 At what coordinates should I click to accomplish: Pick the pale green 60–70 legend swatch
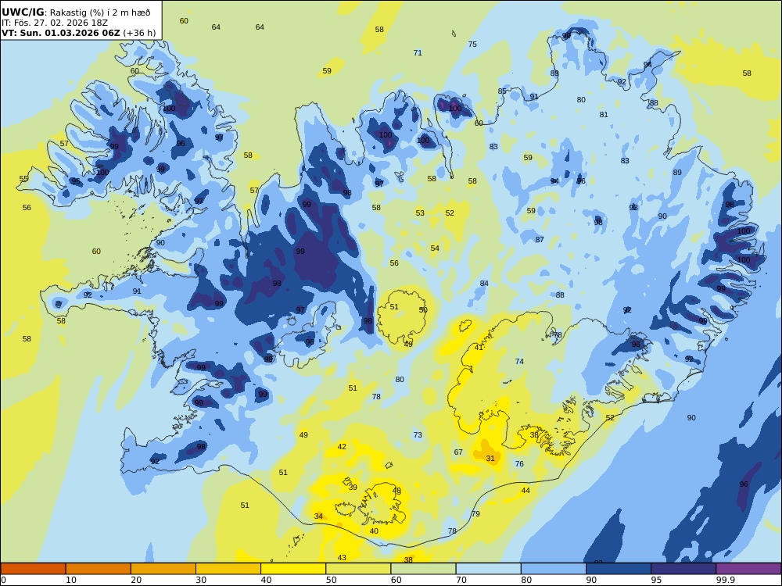tap(423, 569)
